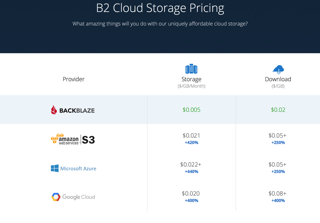Select the Backblaze brand name text
Screen dimensions: 320x223
77,110
